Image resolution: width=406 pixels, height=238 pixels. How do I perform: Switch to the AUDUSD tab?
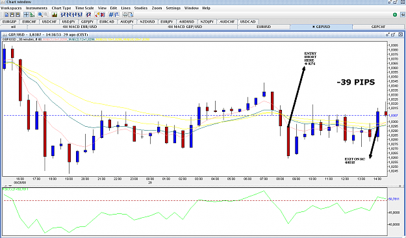[x=186, y=21]
